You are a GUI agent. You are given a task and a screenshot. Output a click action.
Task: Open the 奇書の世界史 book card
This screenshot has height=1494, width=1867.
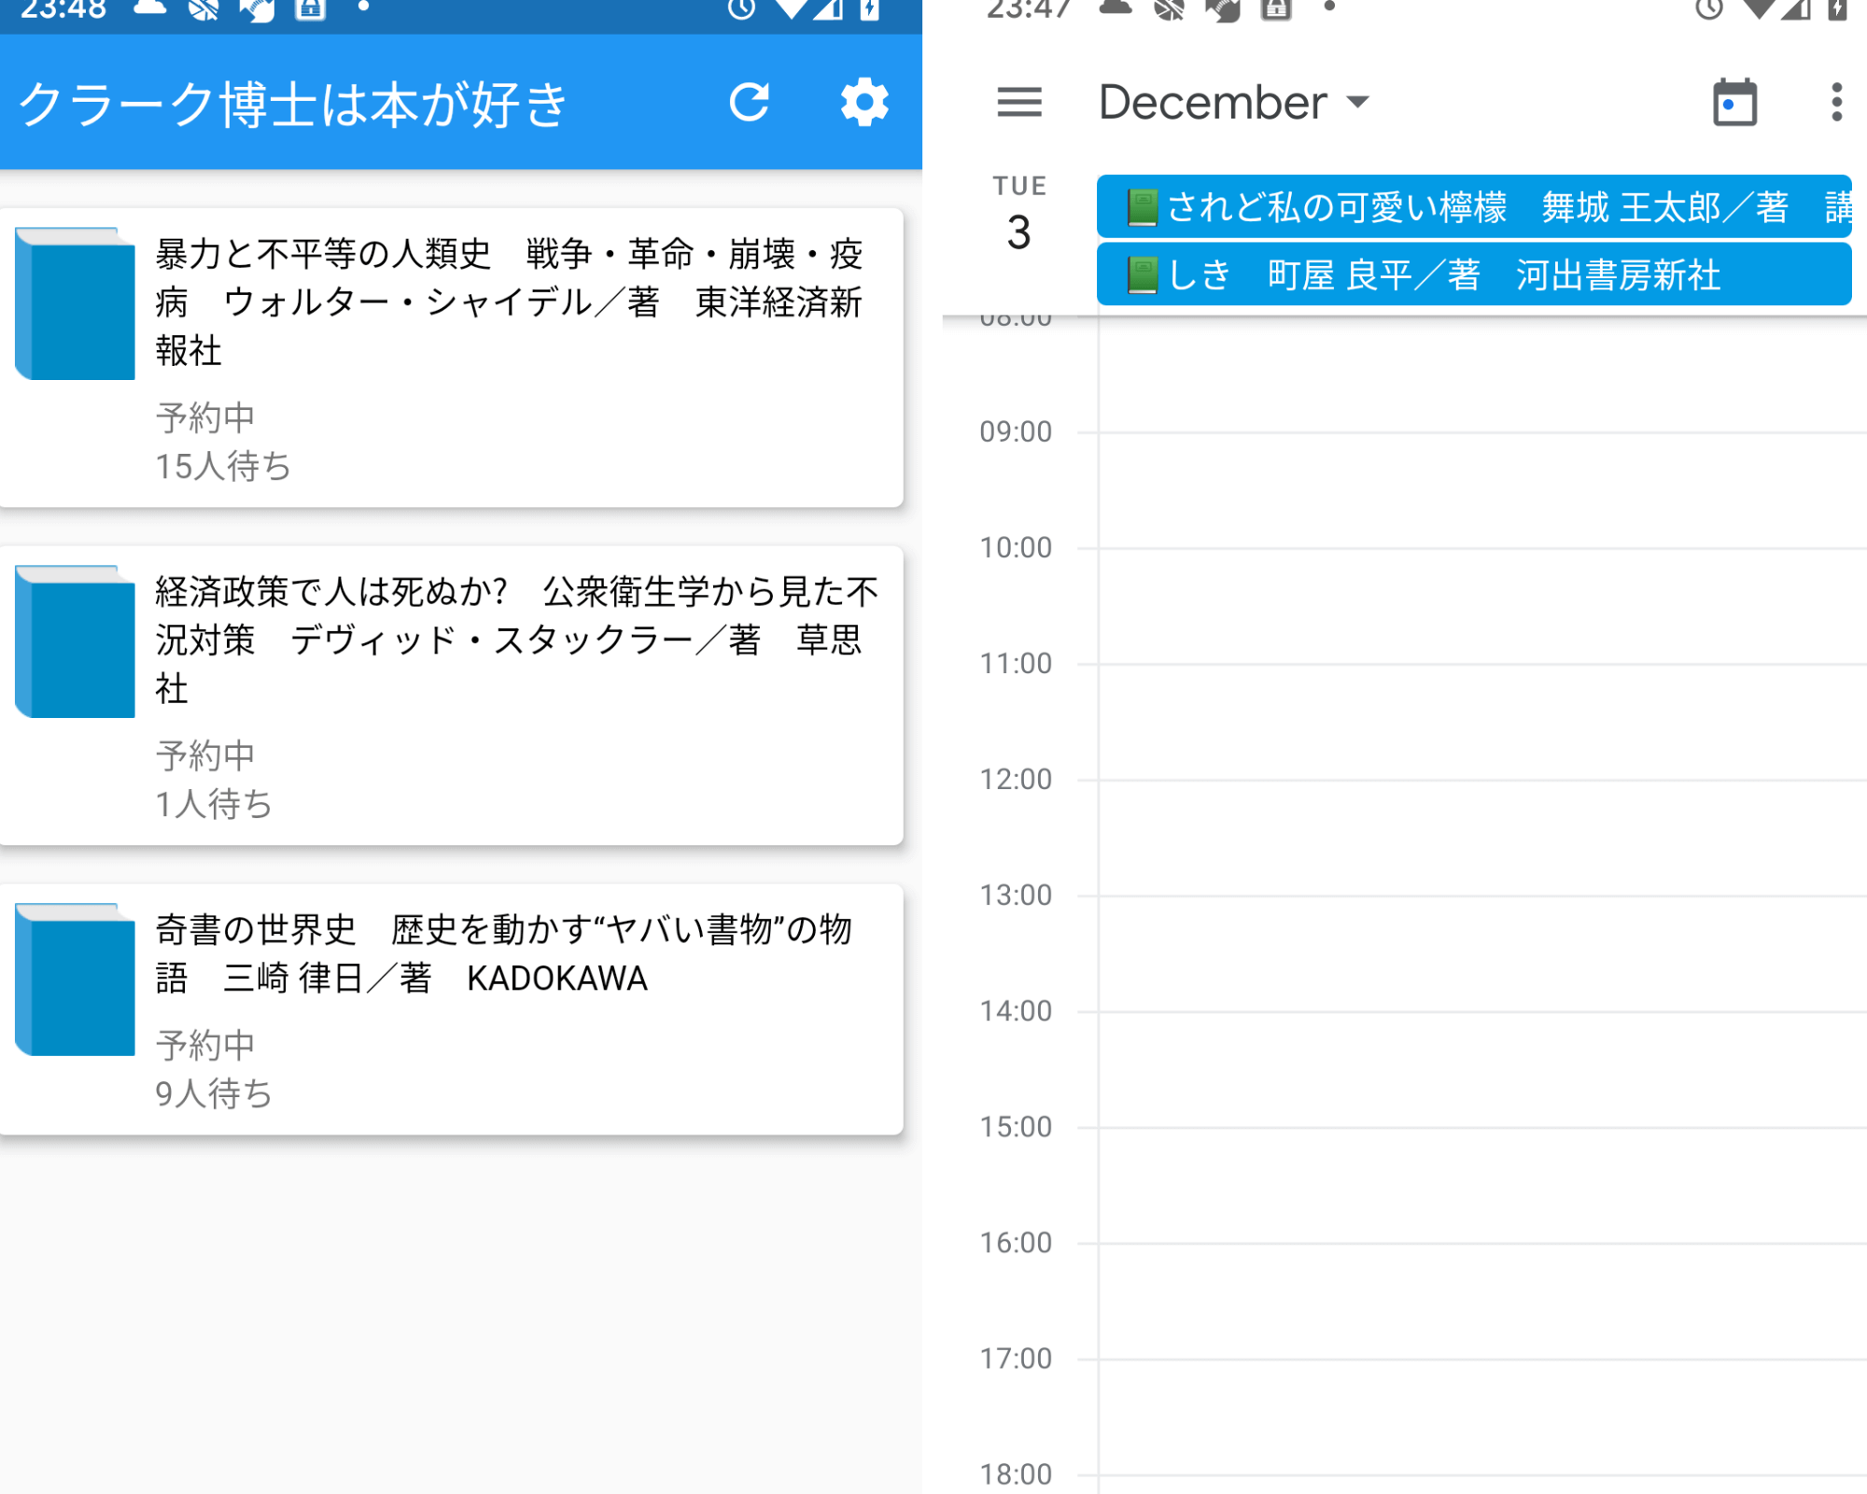coord(452,1009)
